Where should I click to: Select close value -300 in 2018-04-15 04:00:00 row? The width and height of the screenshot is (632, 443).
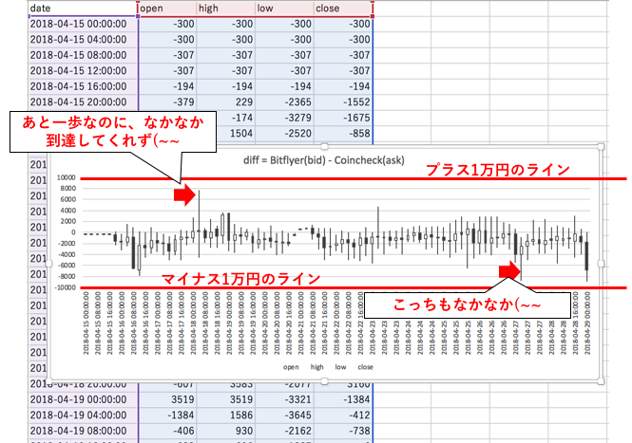(343, 40)
